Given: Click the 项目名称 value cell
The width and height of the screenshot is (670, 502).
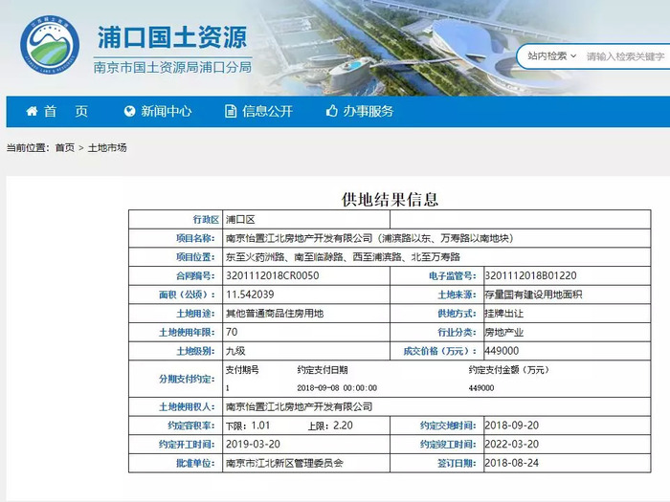Looking at the screenshot, I should [436, 238].
